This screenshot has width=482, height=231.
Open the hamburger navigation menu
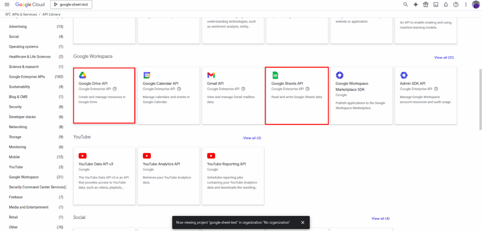[7, 5]
